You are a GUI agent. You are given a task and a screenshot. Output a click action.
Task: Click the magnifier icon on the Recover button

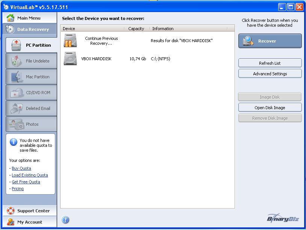pos(248,41)
